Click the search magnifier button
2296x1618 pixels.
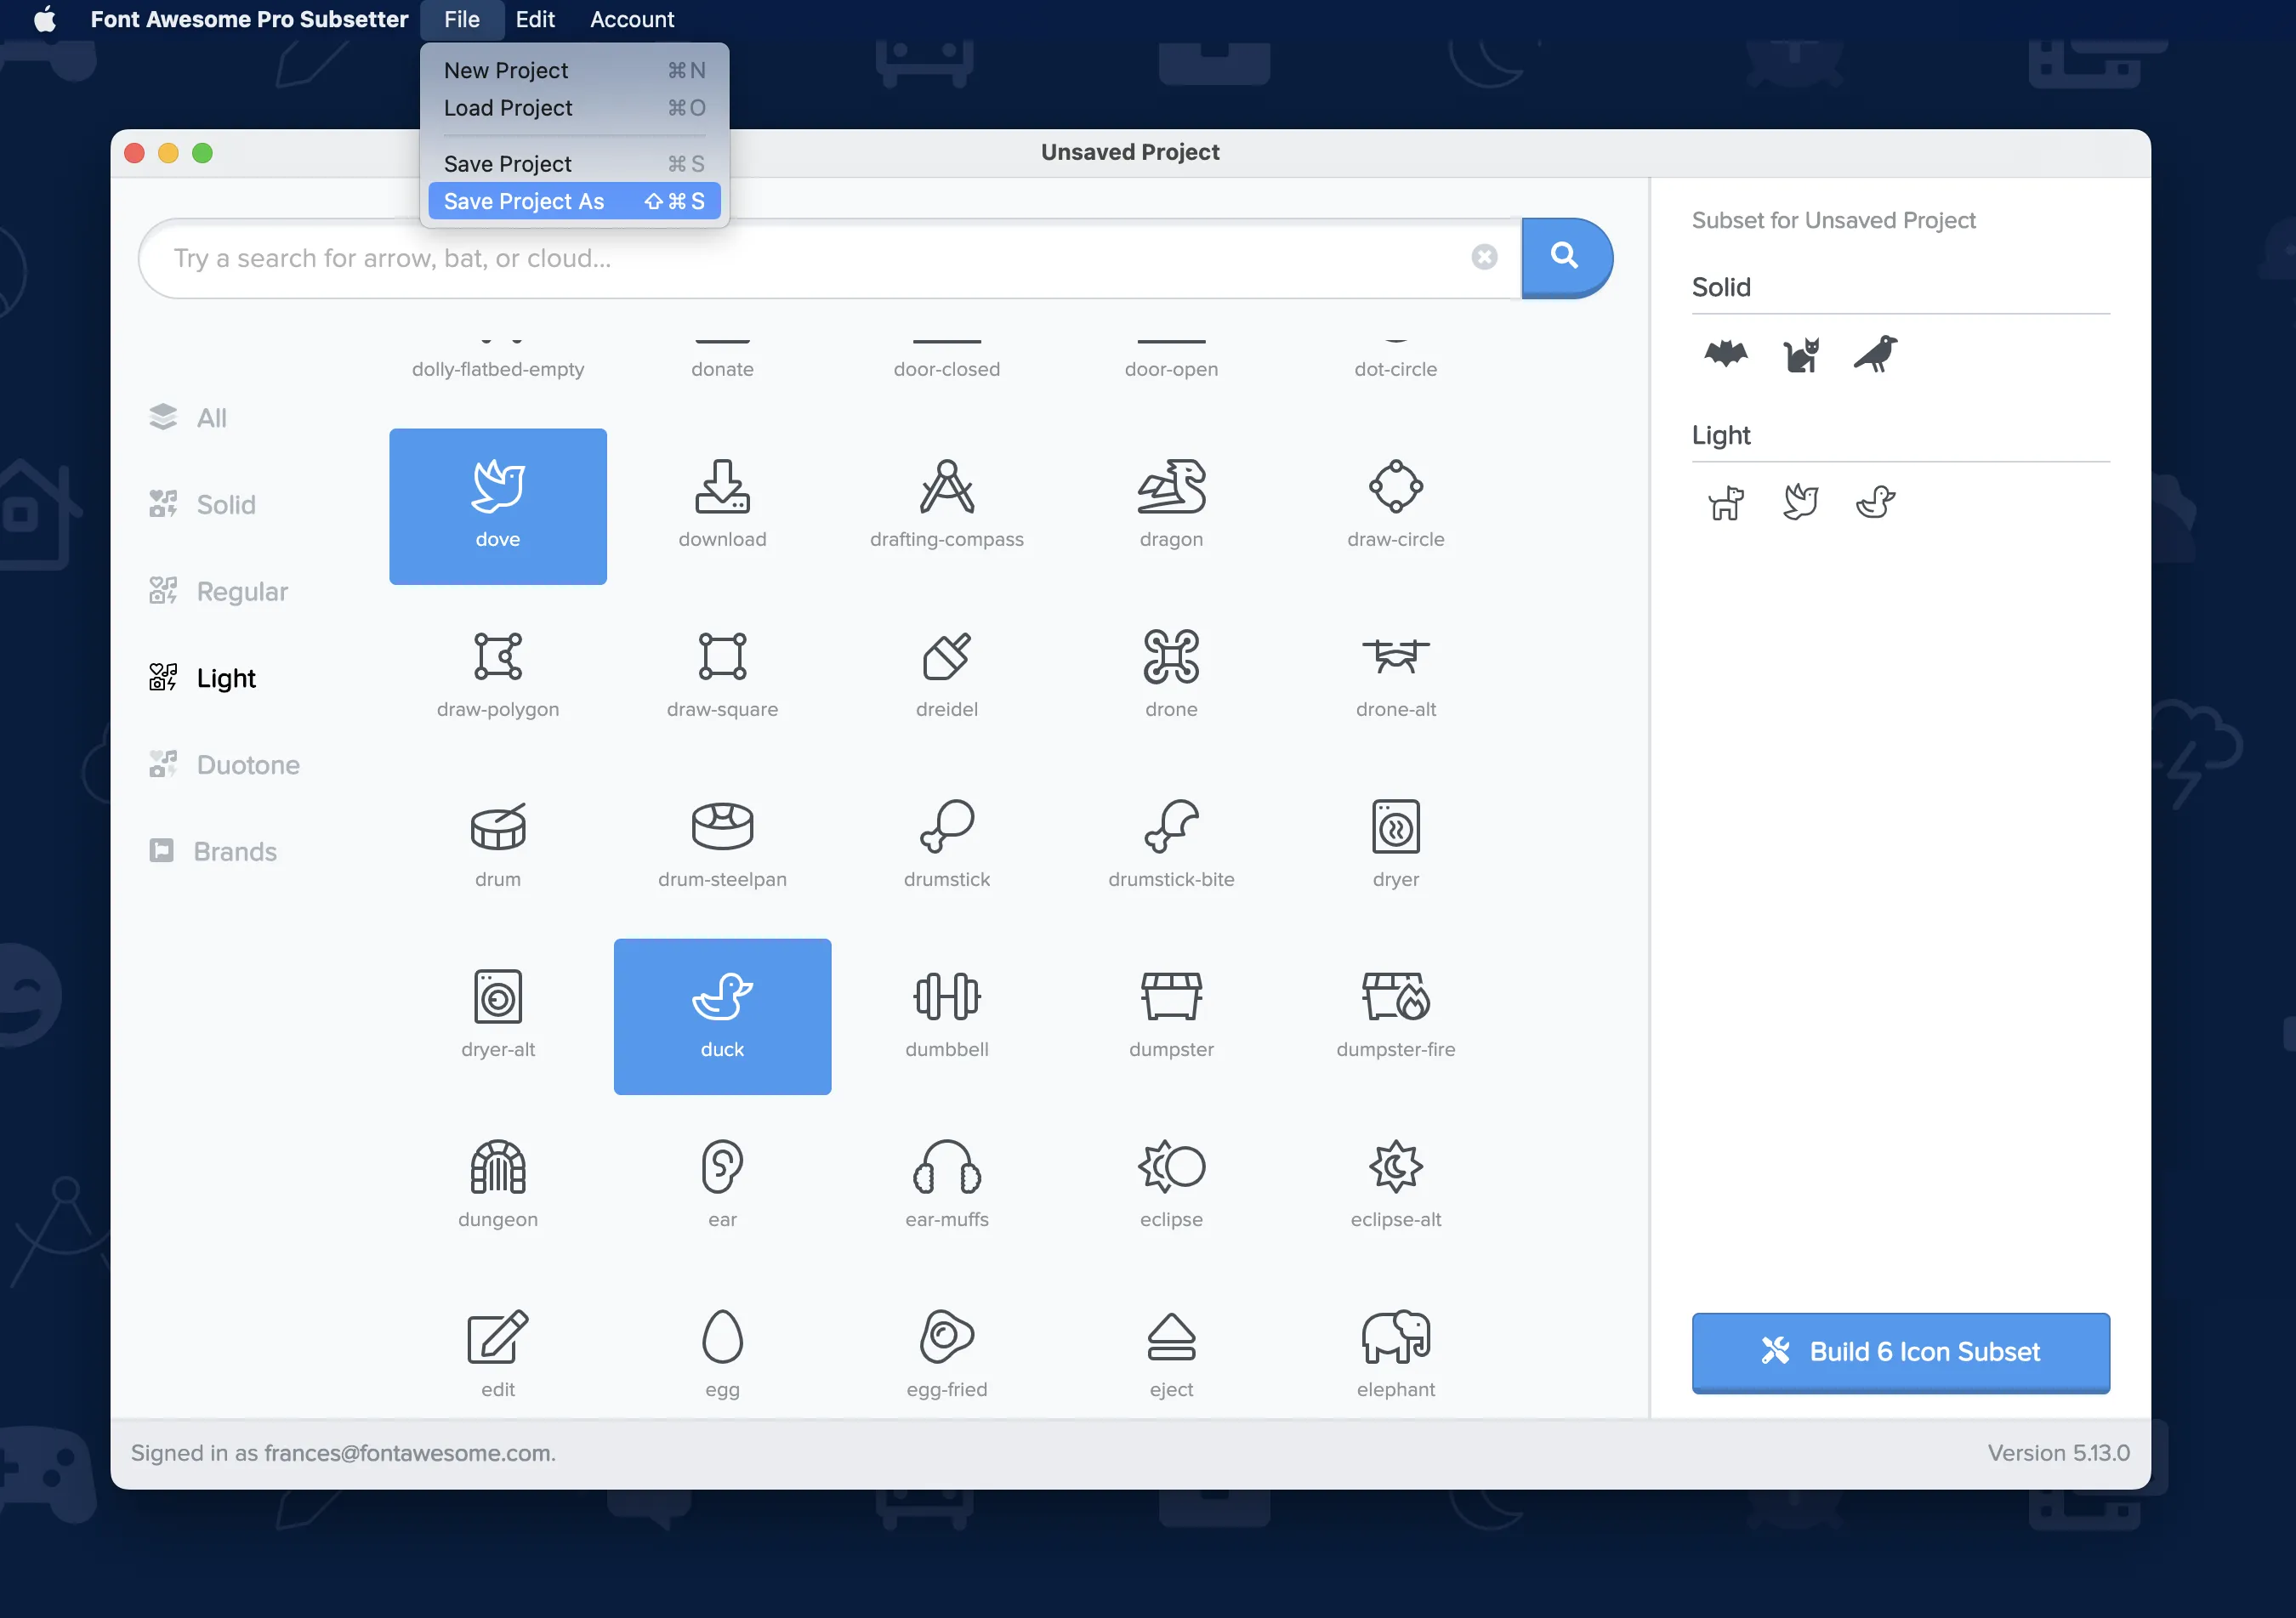coord(1563,257)
